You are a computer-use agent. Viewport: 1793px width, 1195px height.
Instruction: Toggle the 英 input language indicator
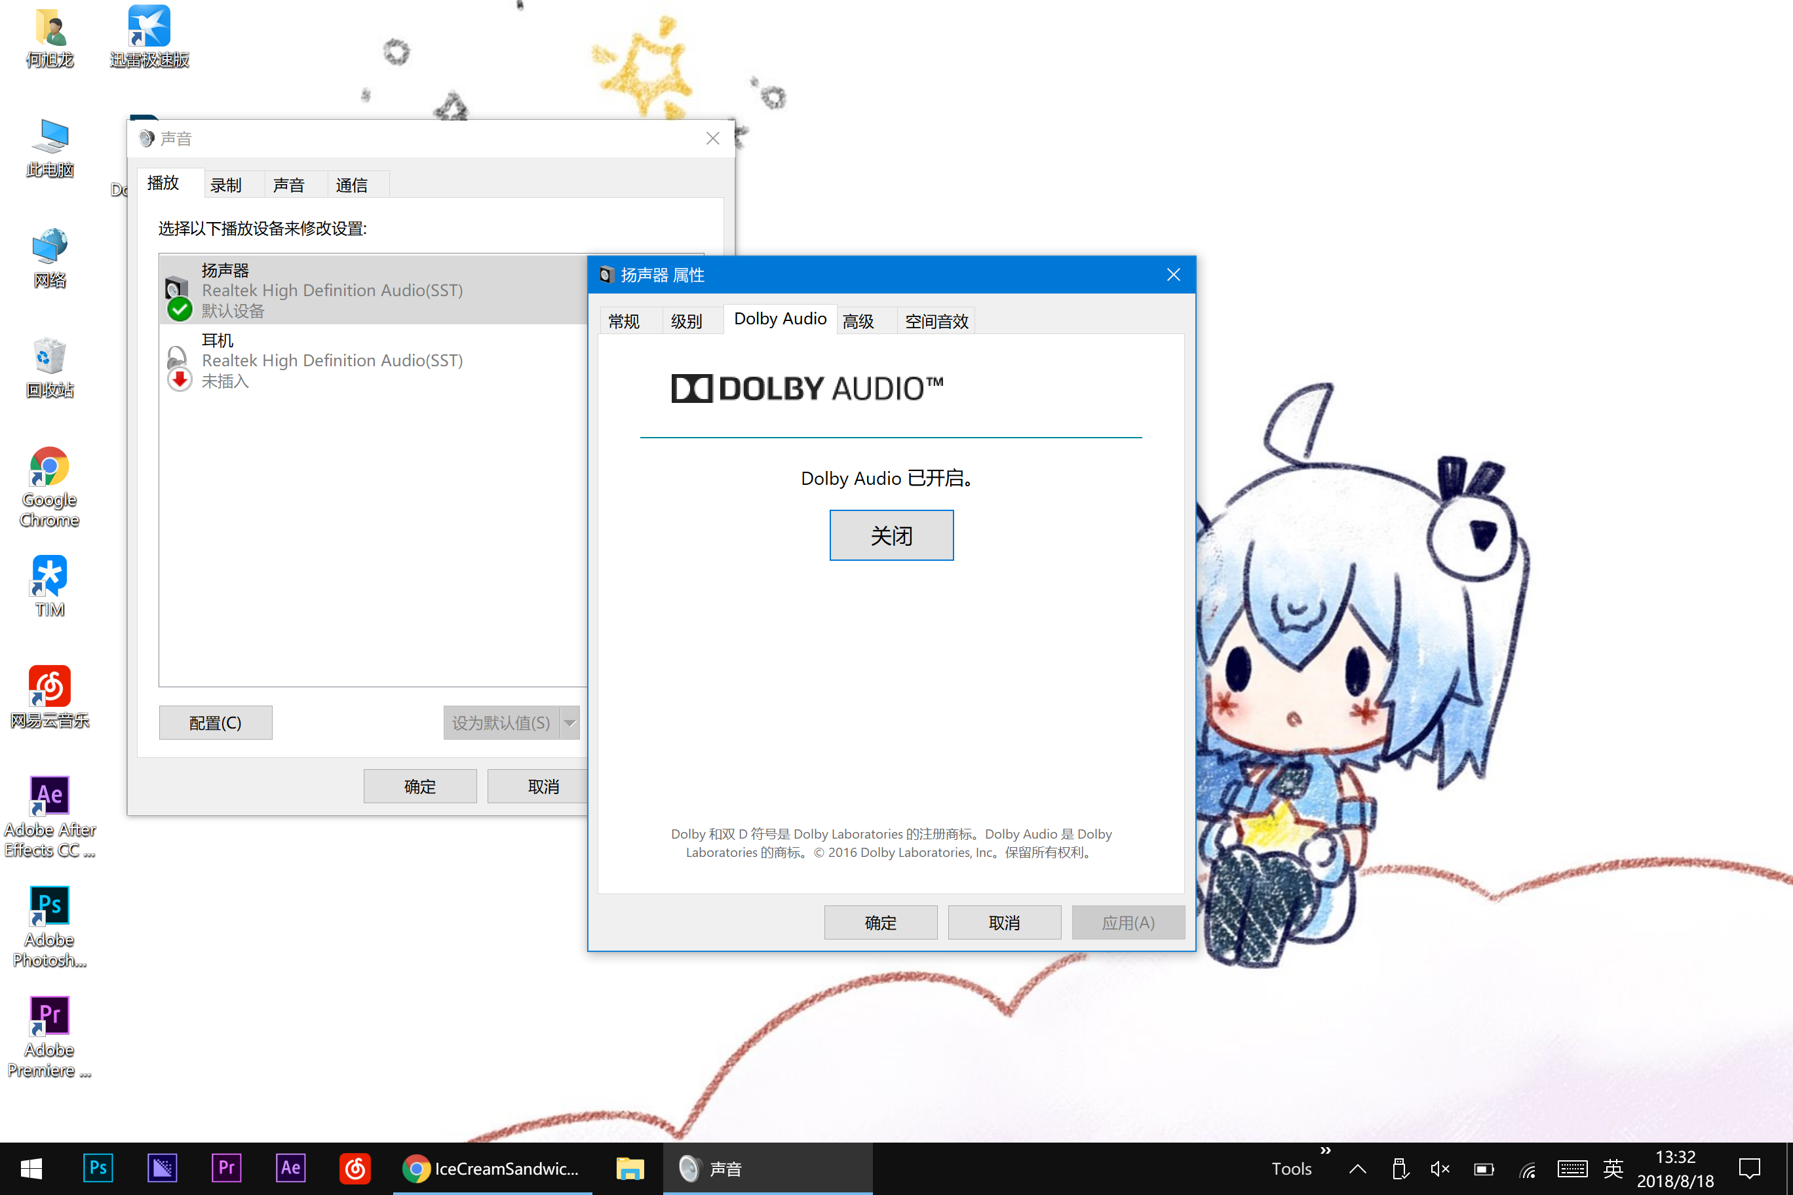click(x=1613, y=1168)
